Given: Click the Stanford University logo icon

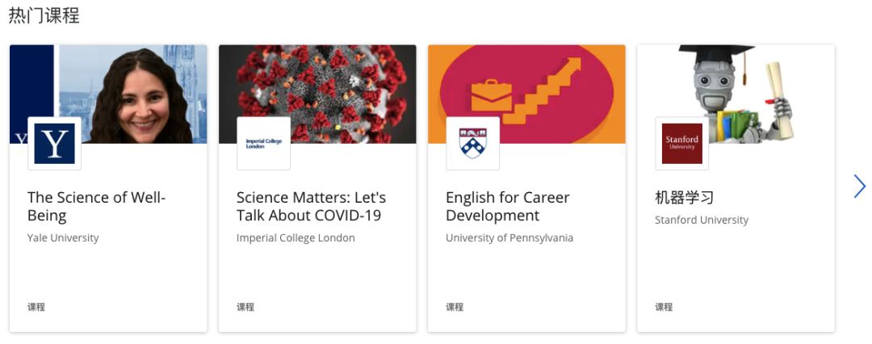Looking at the screenshot, I should [681, 144].
